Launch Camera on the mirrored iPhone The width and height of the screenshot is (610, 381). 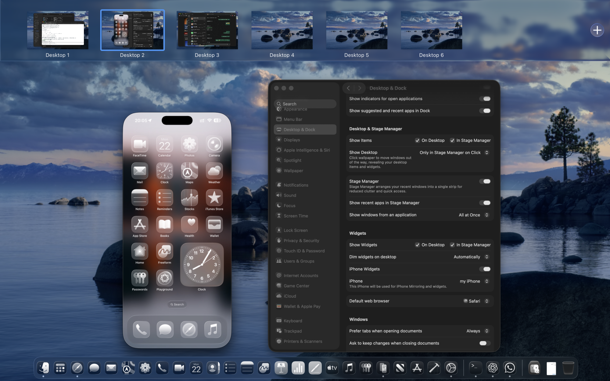(x=214, y=144)
